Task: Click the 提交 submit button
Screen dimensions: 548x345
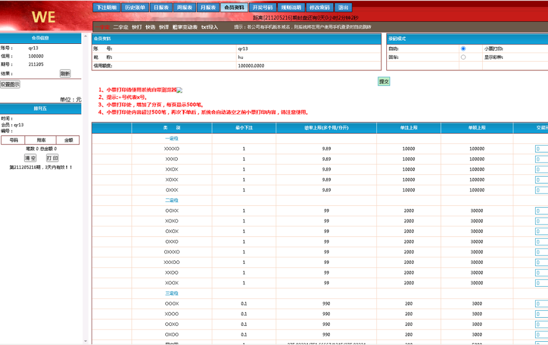Action: point(383,81)
